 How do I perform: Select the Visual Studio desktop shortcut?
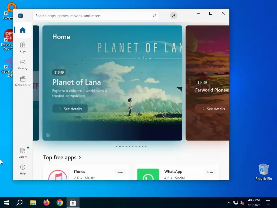pyautogui.click(x=7, y=67)
